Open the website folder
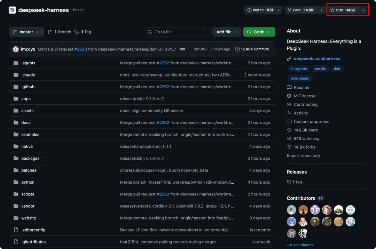The height and width of the screenshot is (249, 376). click(x=29, y=218)
